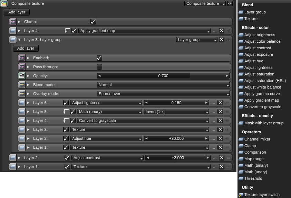Click the Layer 6 layer icon
Screen dimensions: 291x198
21,103
